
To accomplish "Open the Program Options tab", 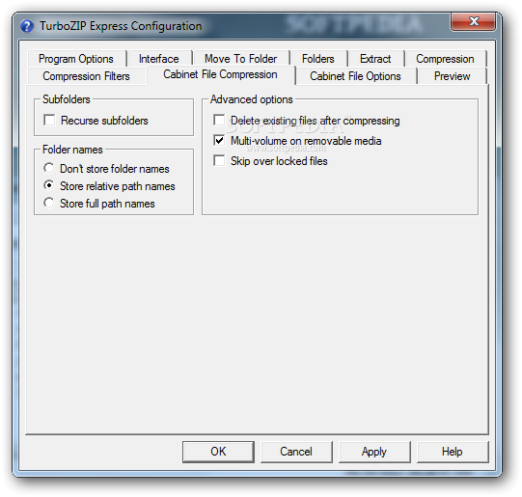I will (76, 59).
